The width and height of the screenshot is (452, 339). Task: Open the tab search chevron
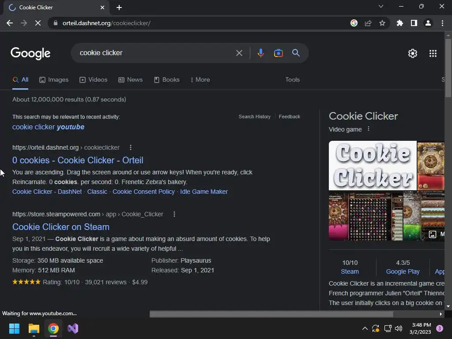click(381, 6)
